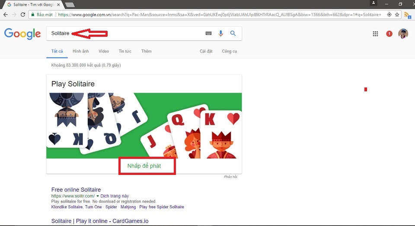Click the address bar URL
415x226 pixels.
[x=220, y=15]
